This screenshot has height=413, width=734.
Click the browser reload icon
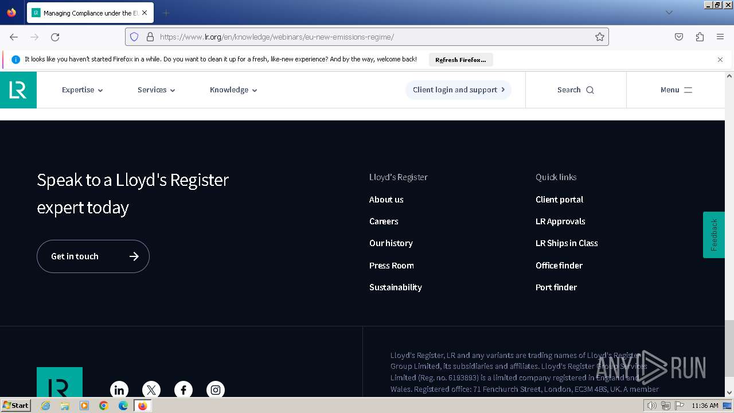pos(55,37)
